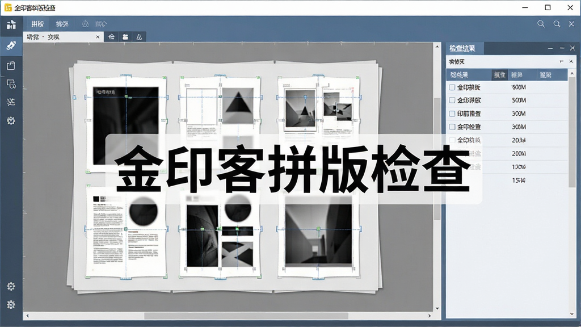Click the right magnifier icon in the top-right corner
Image resolution: width=581 pixels, height=327 pixels.
pyautogui.click(x=557, y=24)
